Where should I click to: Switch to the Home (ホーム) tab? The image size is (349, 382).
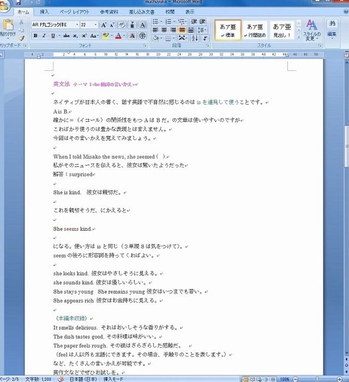coord(23,12)
